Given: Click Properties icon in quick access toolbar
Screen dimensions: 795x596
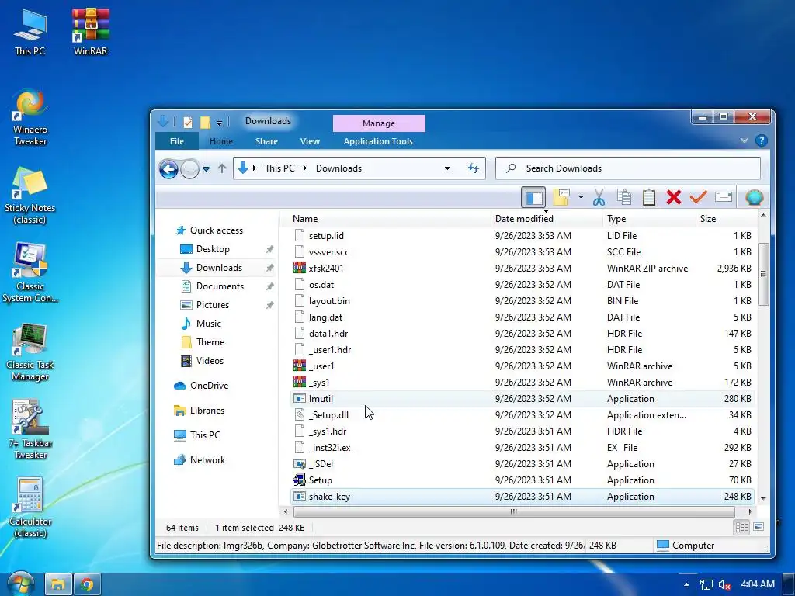Looking at the screenshot, I should (188, 122).
